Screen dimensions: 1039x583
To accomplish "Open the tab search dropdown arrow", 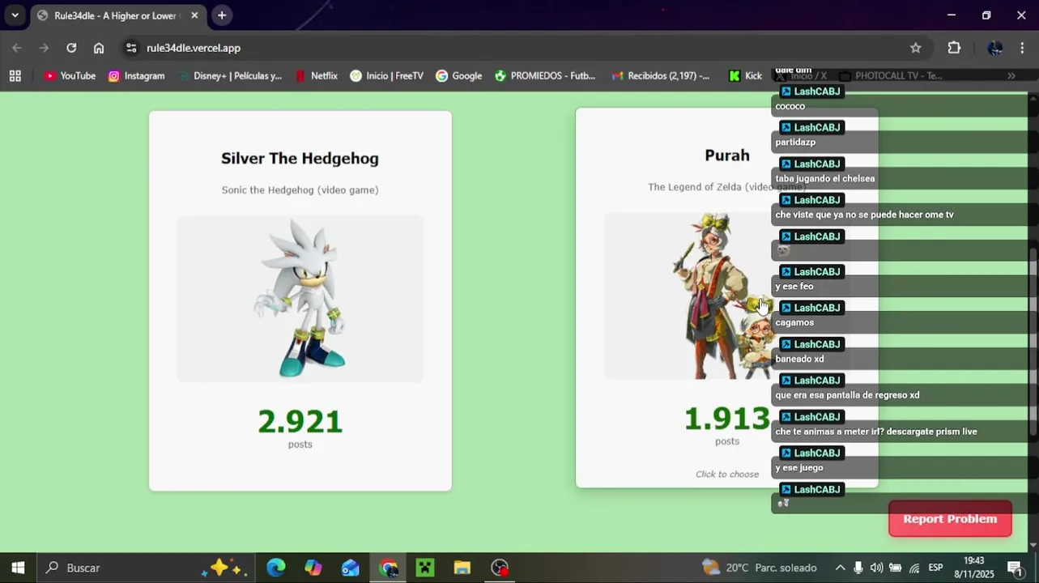I will click(x=15, y=15).
